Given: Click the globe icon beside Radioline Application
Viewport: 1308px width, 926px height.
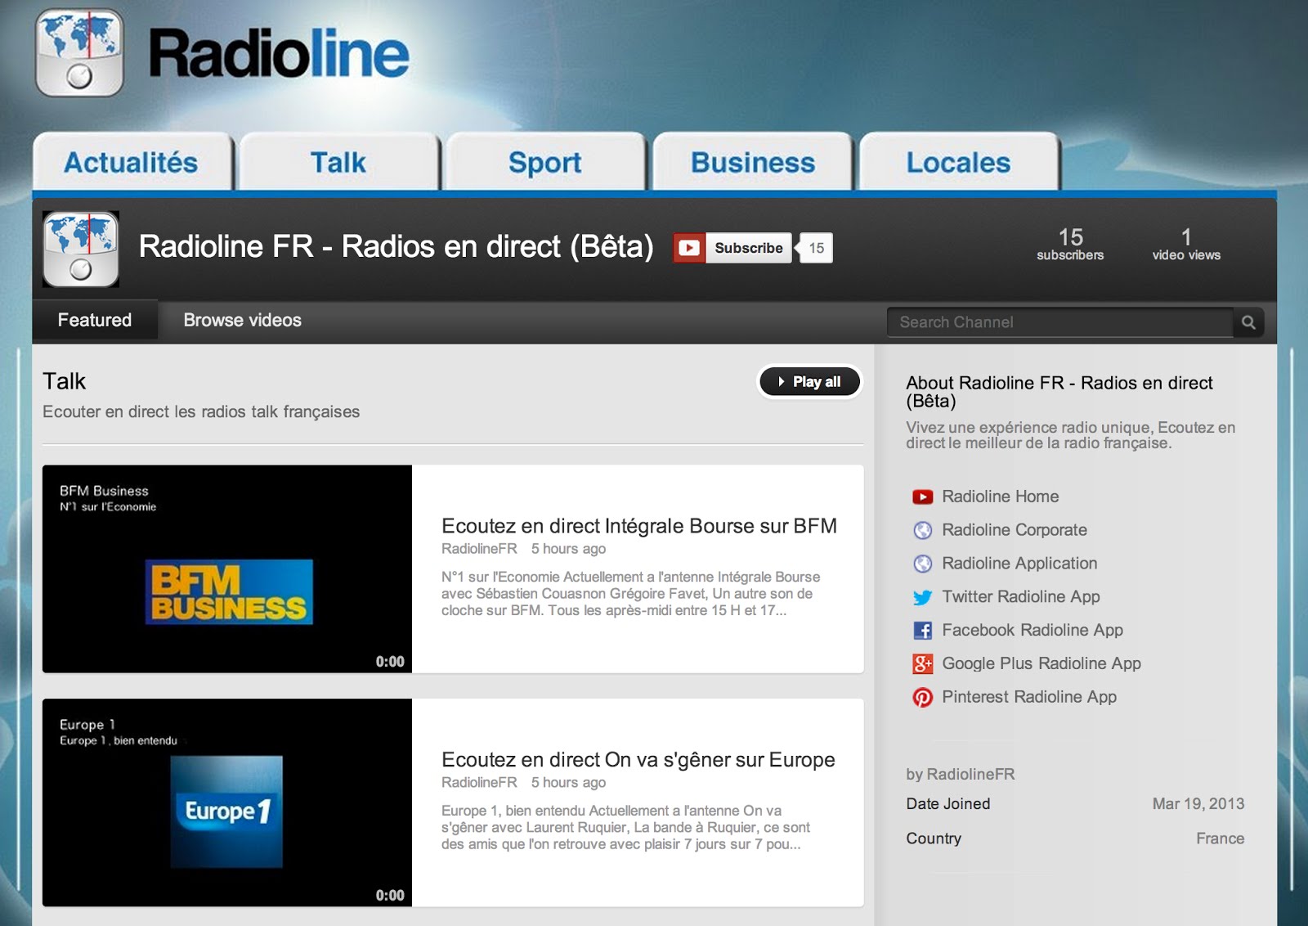Looking at the screenshot, I should click(923, 564).
